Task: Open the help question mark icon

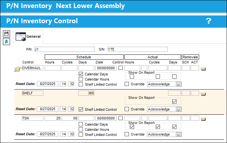Action: click(x=209, y=21)
